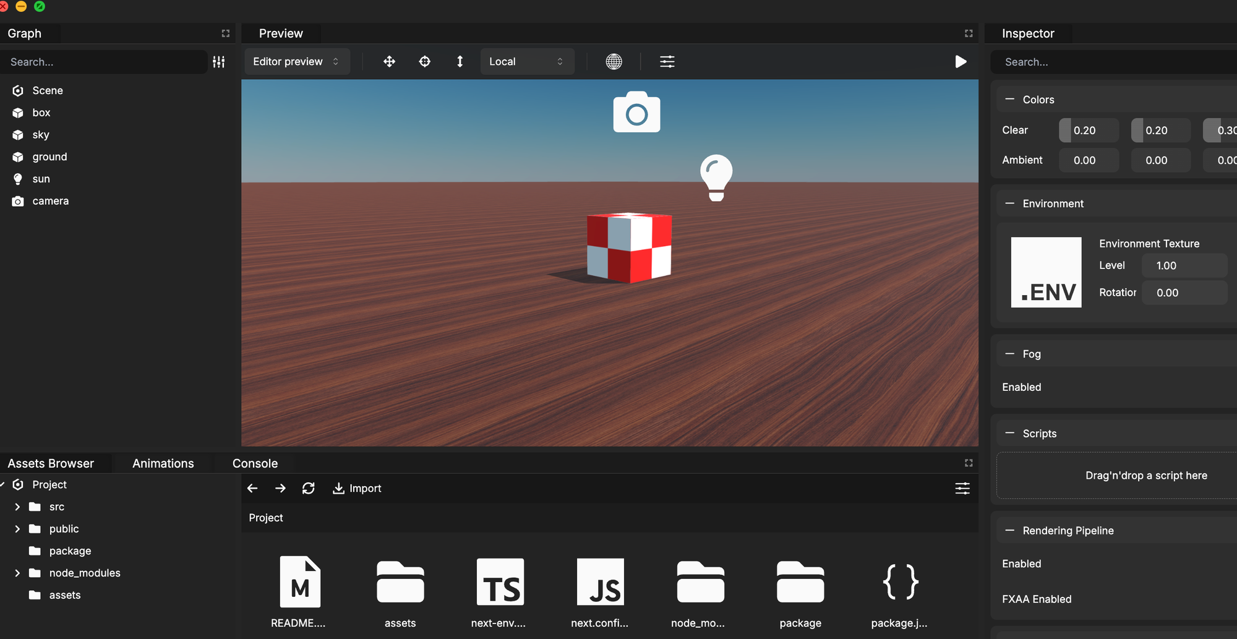Collapse the Environment section
The image size is (1237, 639).
pos(1010,204)
